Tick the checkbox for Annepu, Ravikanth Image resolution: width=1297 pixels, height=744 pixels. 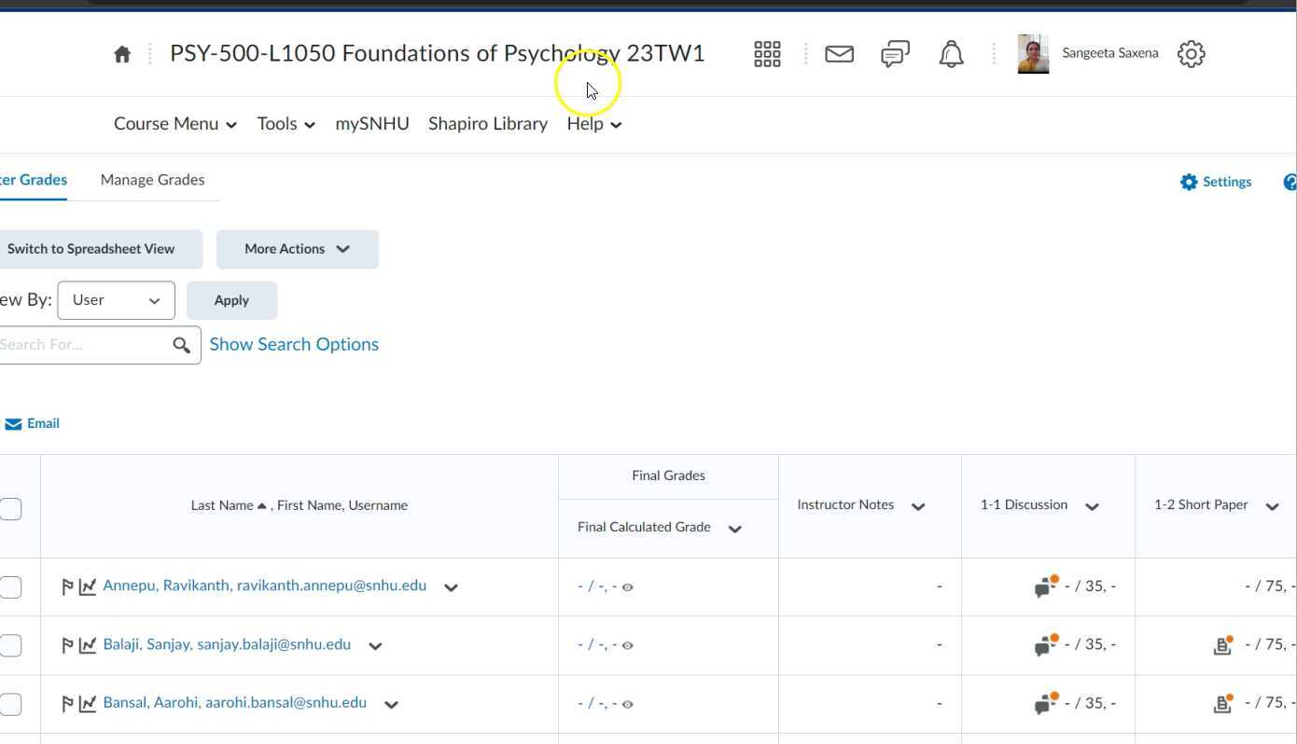click(10, 587)
